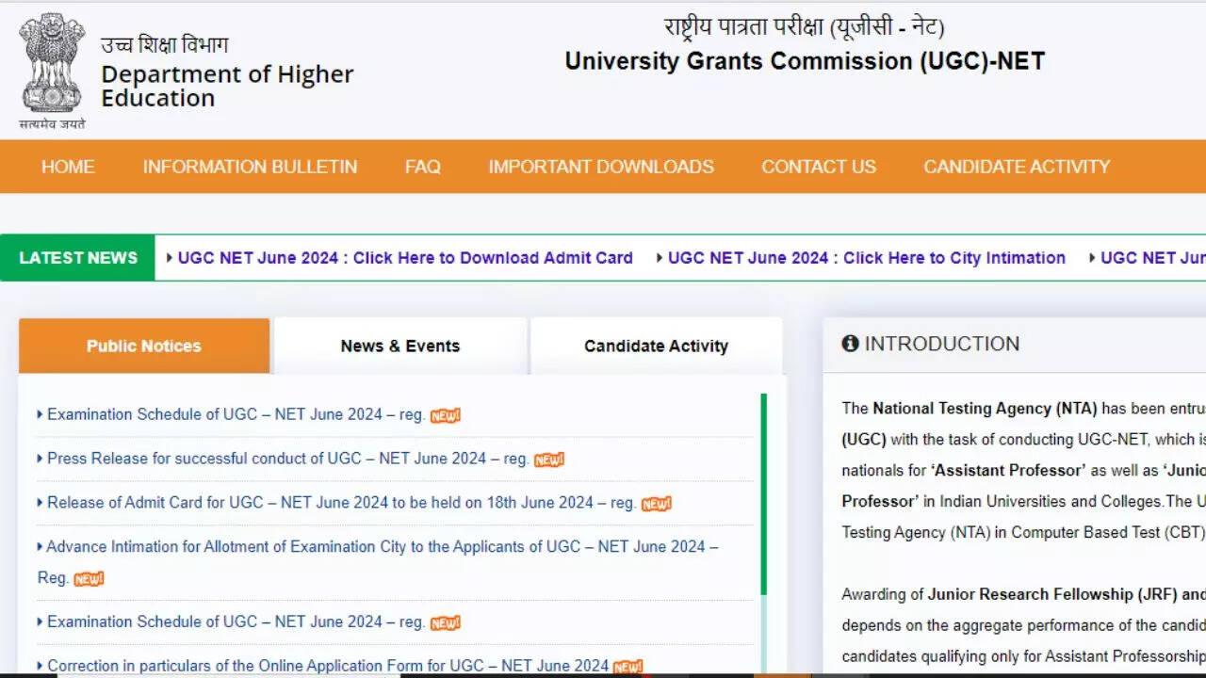Click the green Public Notices scrollbar
The width and height of the screenshot is (1206, 678).
click(763, 494)
